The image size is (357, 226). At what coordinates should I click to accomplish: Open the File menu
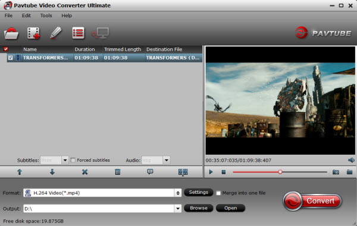(8, 15)
